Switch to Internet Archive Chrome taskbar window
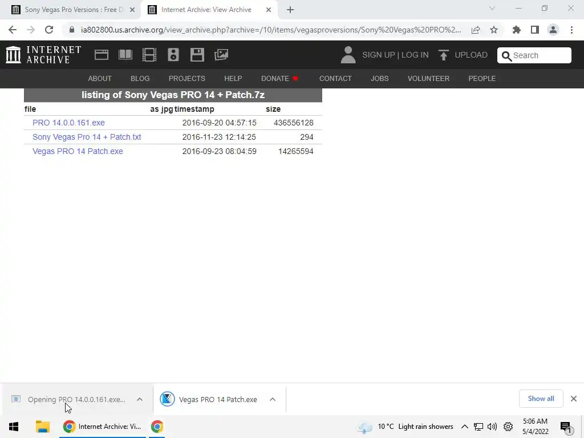The image size is (584, 438). point(103,427)
